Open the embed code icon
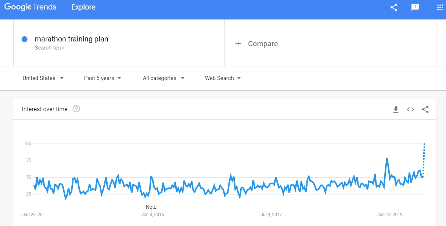446x226 pixels. click(x=410, y=109)
